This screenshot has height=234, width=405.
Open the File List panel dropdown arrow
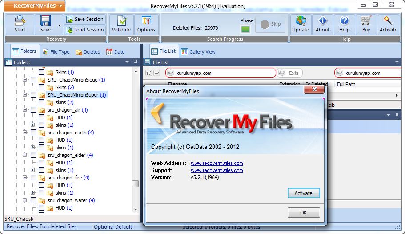397,62
